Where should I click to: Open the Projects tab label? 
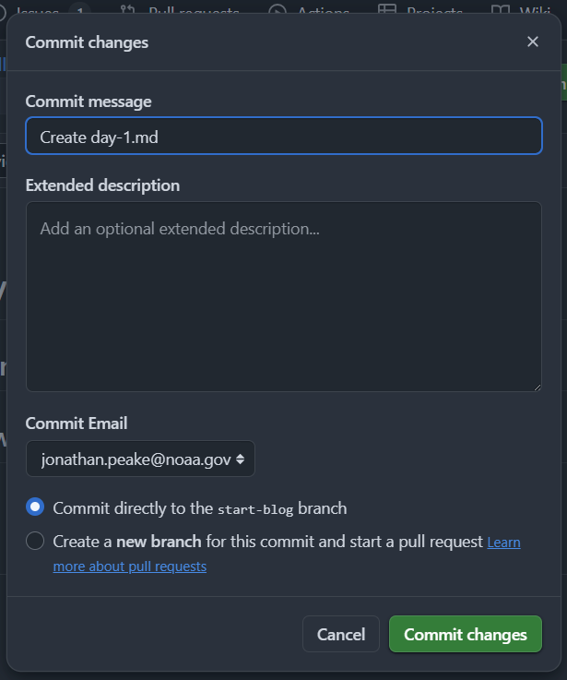click(x=434, y=10)
